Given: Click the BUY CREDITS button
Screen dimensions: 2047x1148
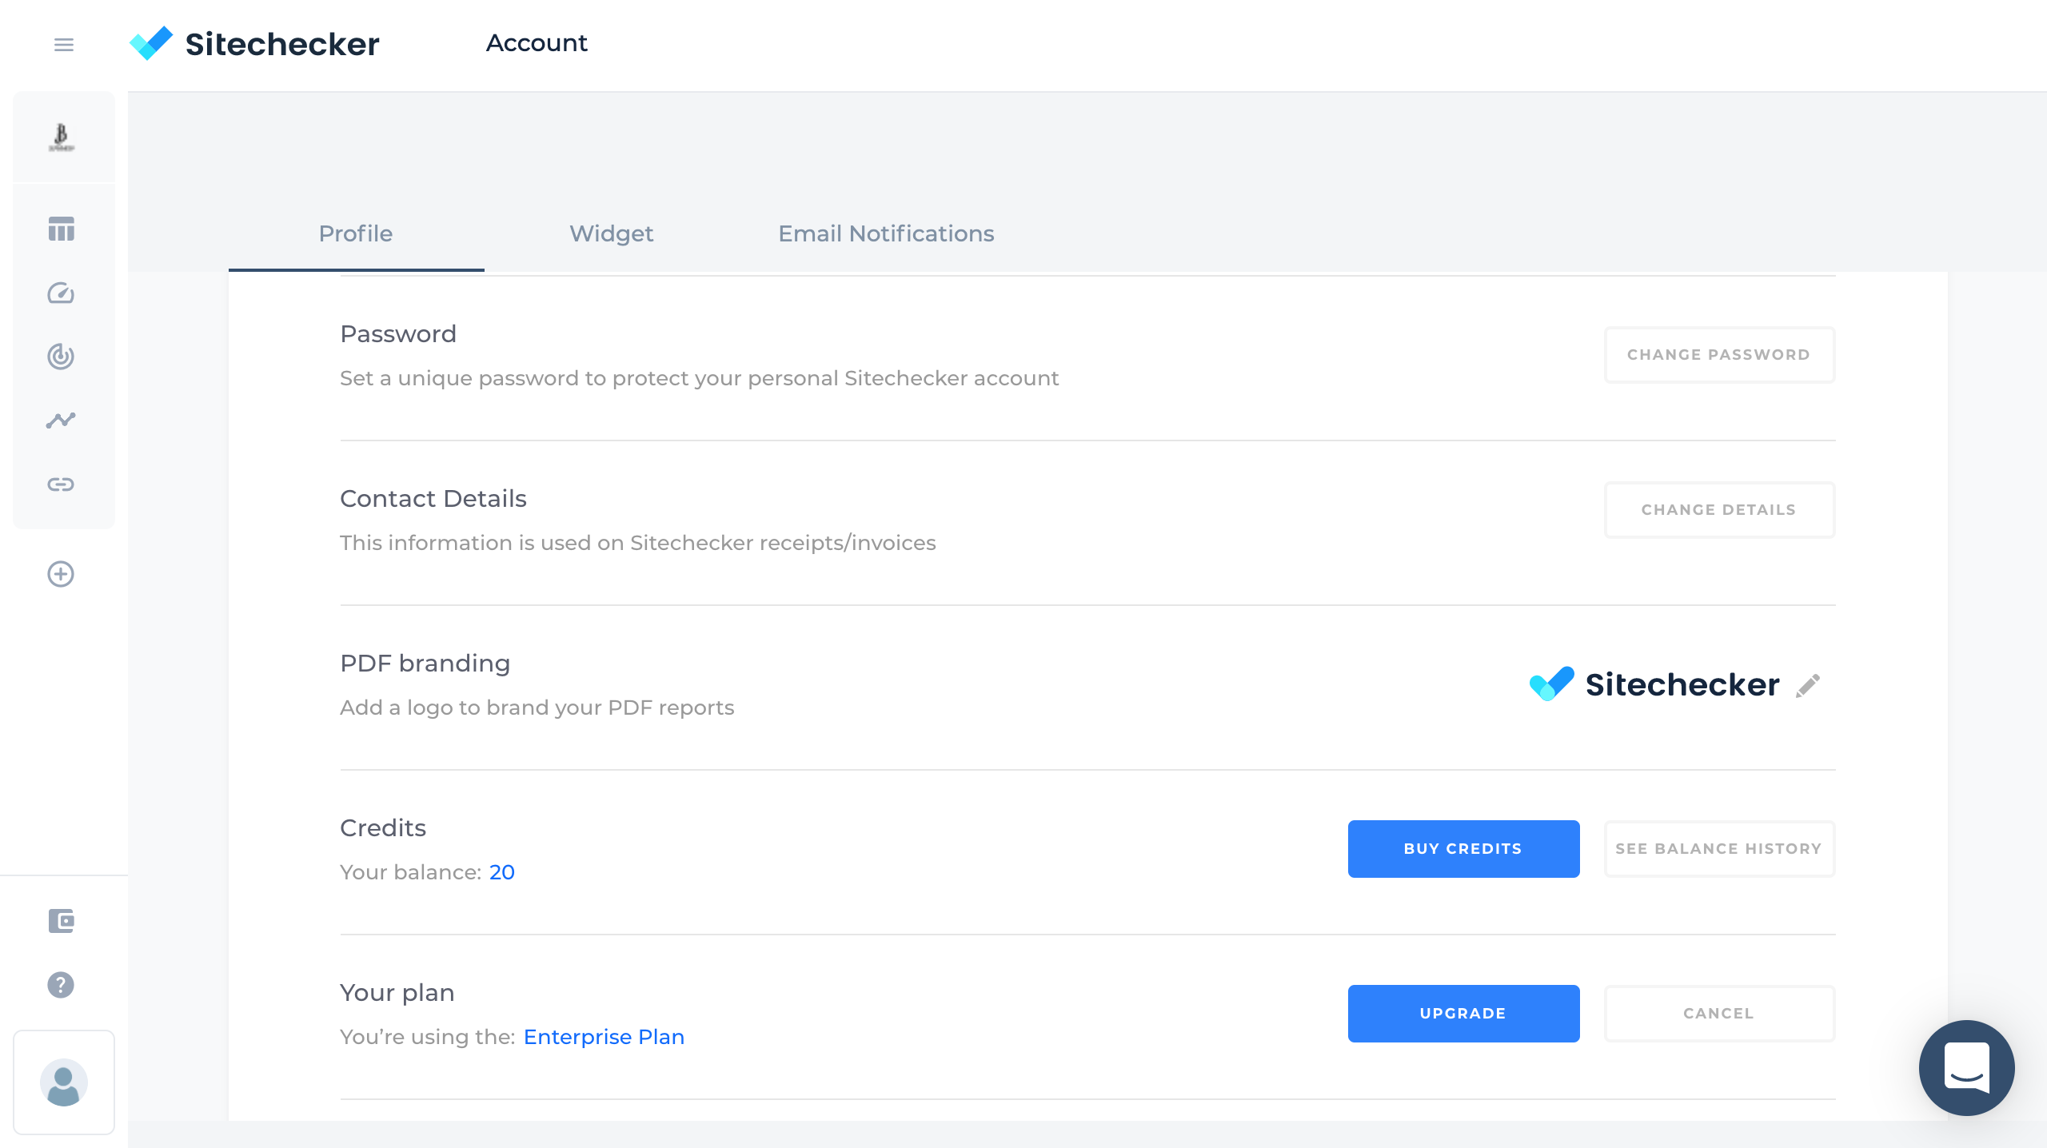Looking at the screenshot, I should (x=1462, y=849).
